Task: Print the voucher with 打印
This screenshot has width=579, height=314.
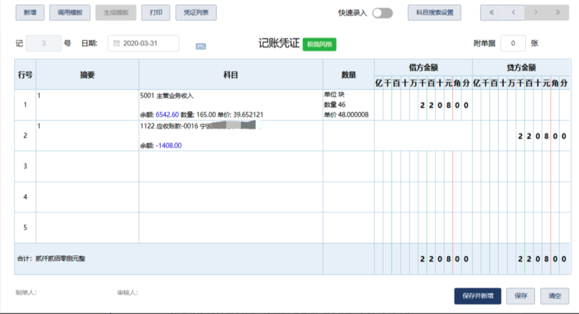Action: coord(156,12)
